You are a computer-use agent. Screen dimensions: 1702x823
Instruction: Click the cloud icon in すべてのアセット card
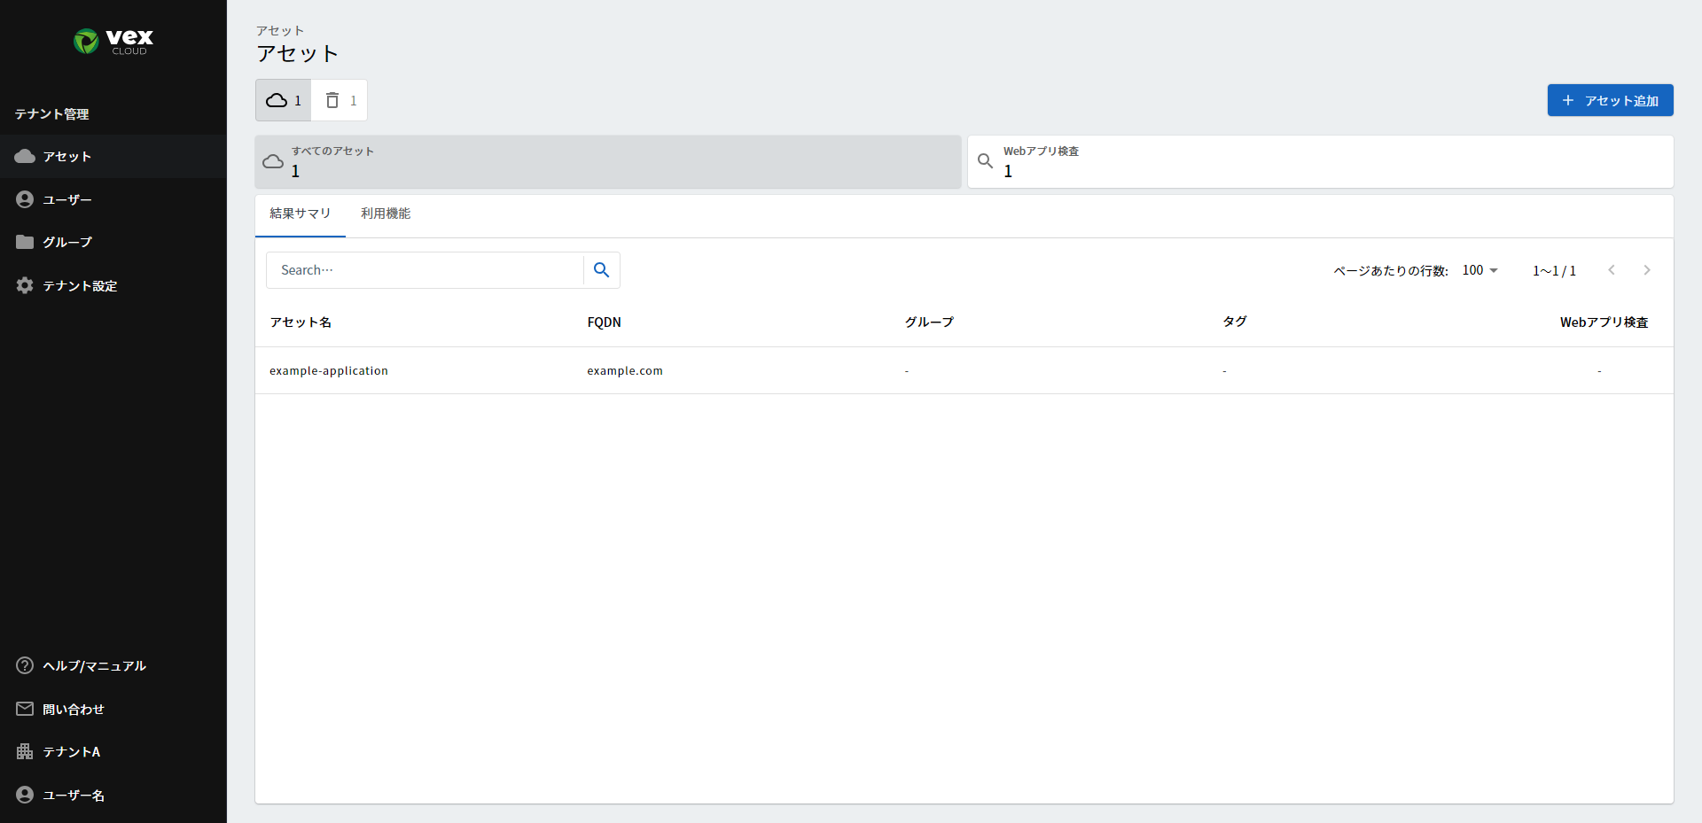[x=273, y=161]
